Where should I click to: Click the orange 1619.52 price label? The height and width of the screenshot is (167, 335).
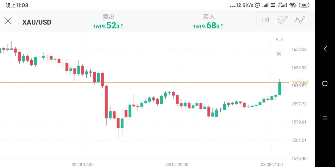coord(300,82)
